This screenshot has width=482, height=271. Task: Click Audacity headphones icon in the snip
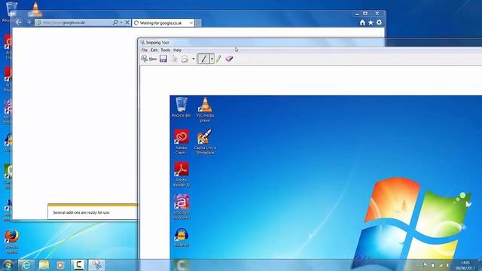(x=182, y=237)
